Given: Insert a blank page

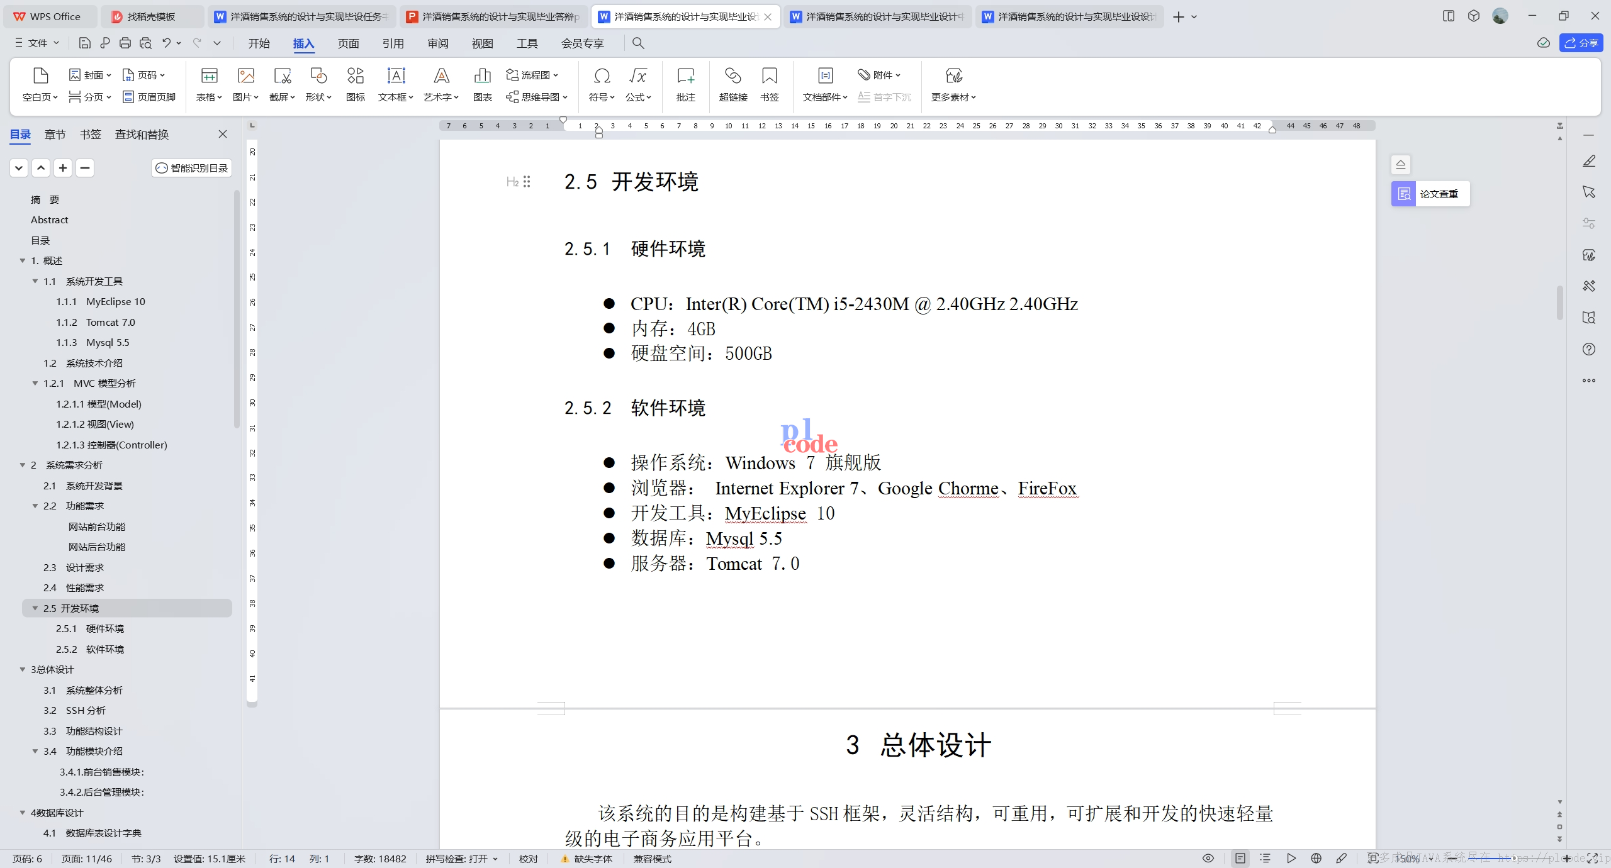Looking at the screenshot, I should pos(40,85).
